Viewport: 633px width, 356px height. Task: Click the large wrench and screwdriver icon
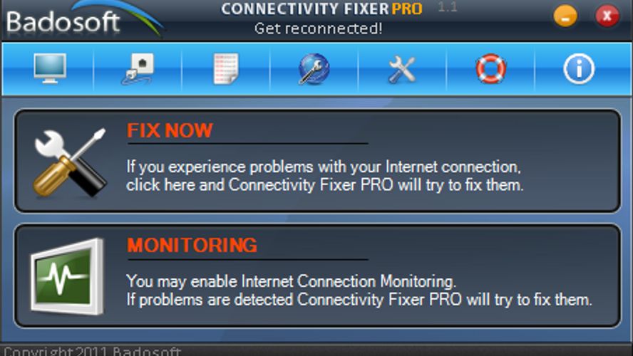[69, 163]
